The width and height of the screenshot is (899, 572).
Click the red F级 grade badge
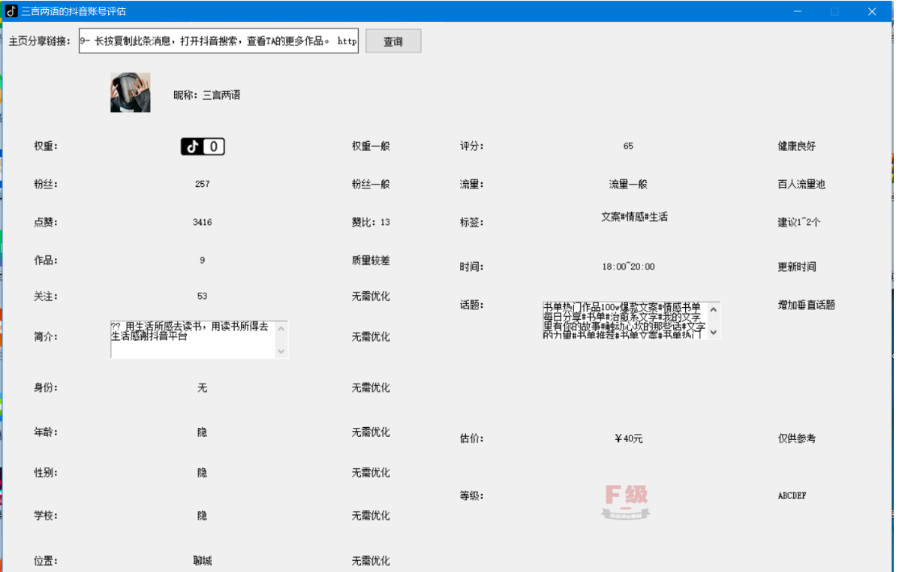[626, 501]
